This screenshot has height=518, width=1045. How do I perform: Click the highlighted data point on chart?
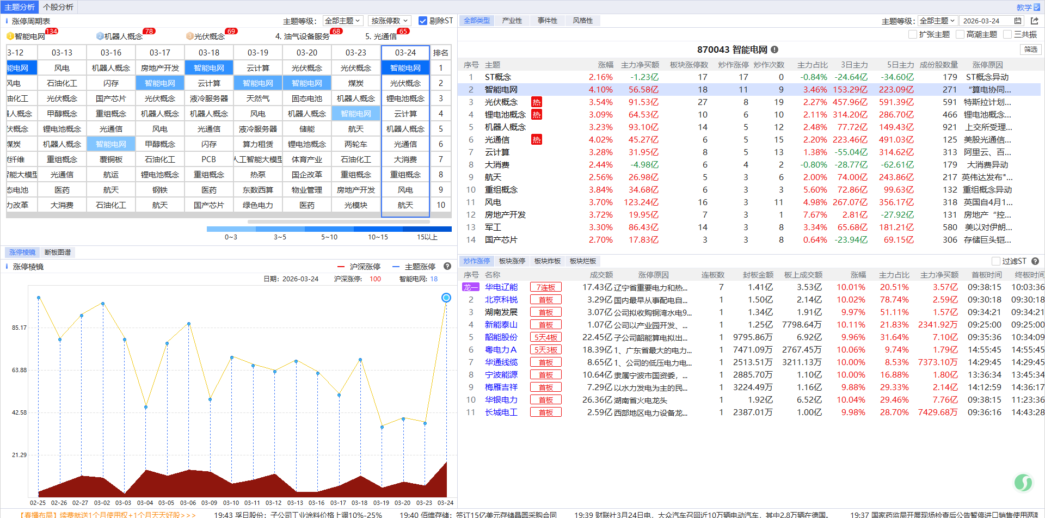446,298
